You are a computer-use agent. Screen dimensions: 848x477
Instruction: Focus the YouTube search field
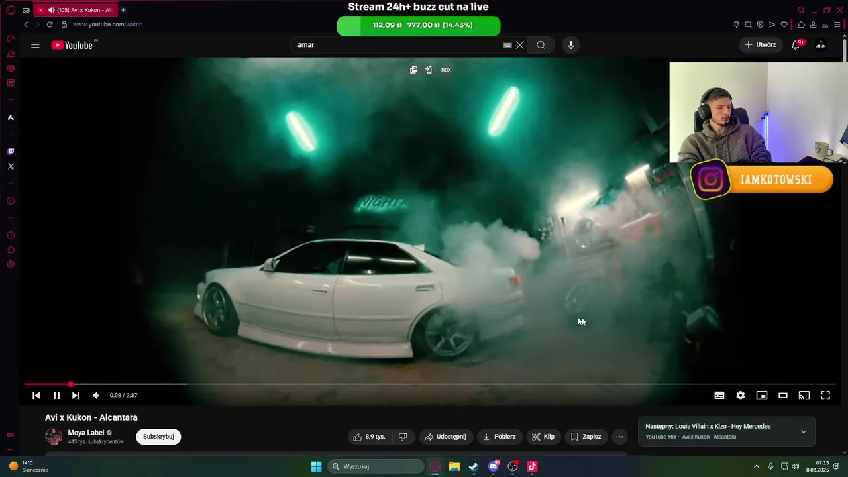pyautogui.click(x=397, y=45)
